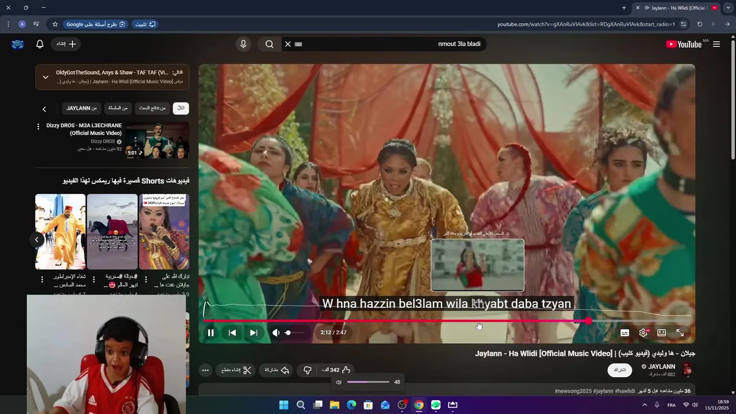736x414 pixels.
Task: Open a new browser tab
Action: pyautogui.click(x=624, y=8)
